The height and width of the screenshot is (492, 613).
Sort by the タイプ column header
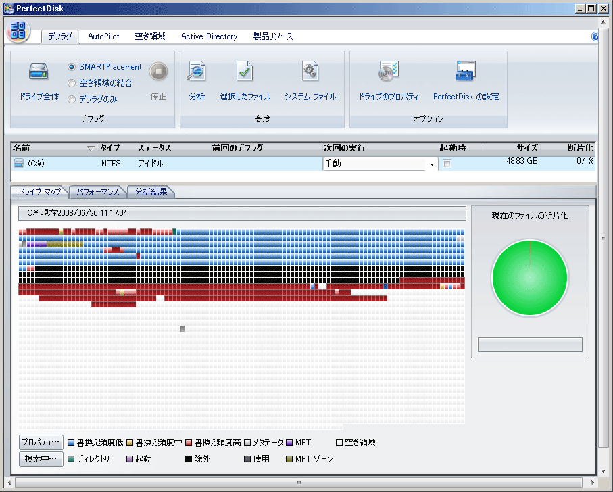click(x=109, y=148)
